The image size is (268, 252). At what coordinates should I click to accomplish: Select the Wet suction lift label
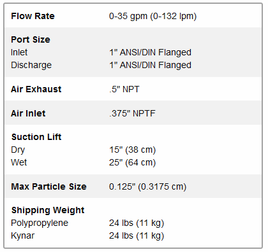(x=19, y=162)
